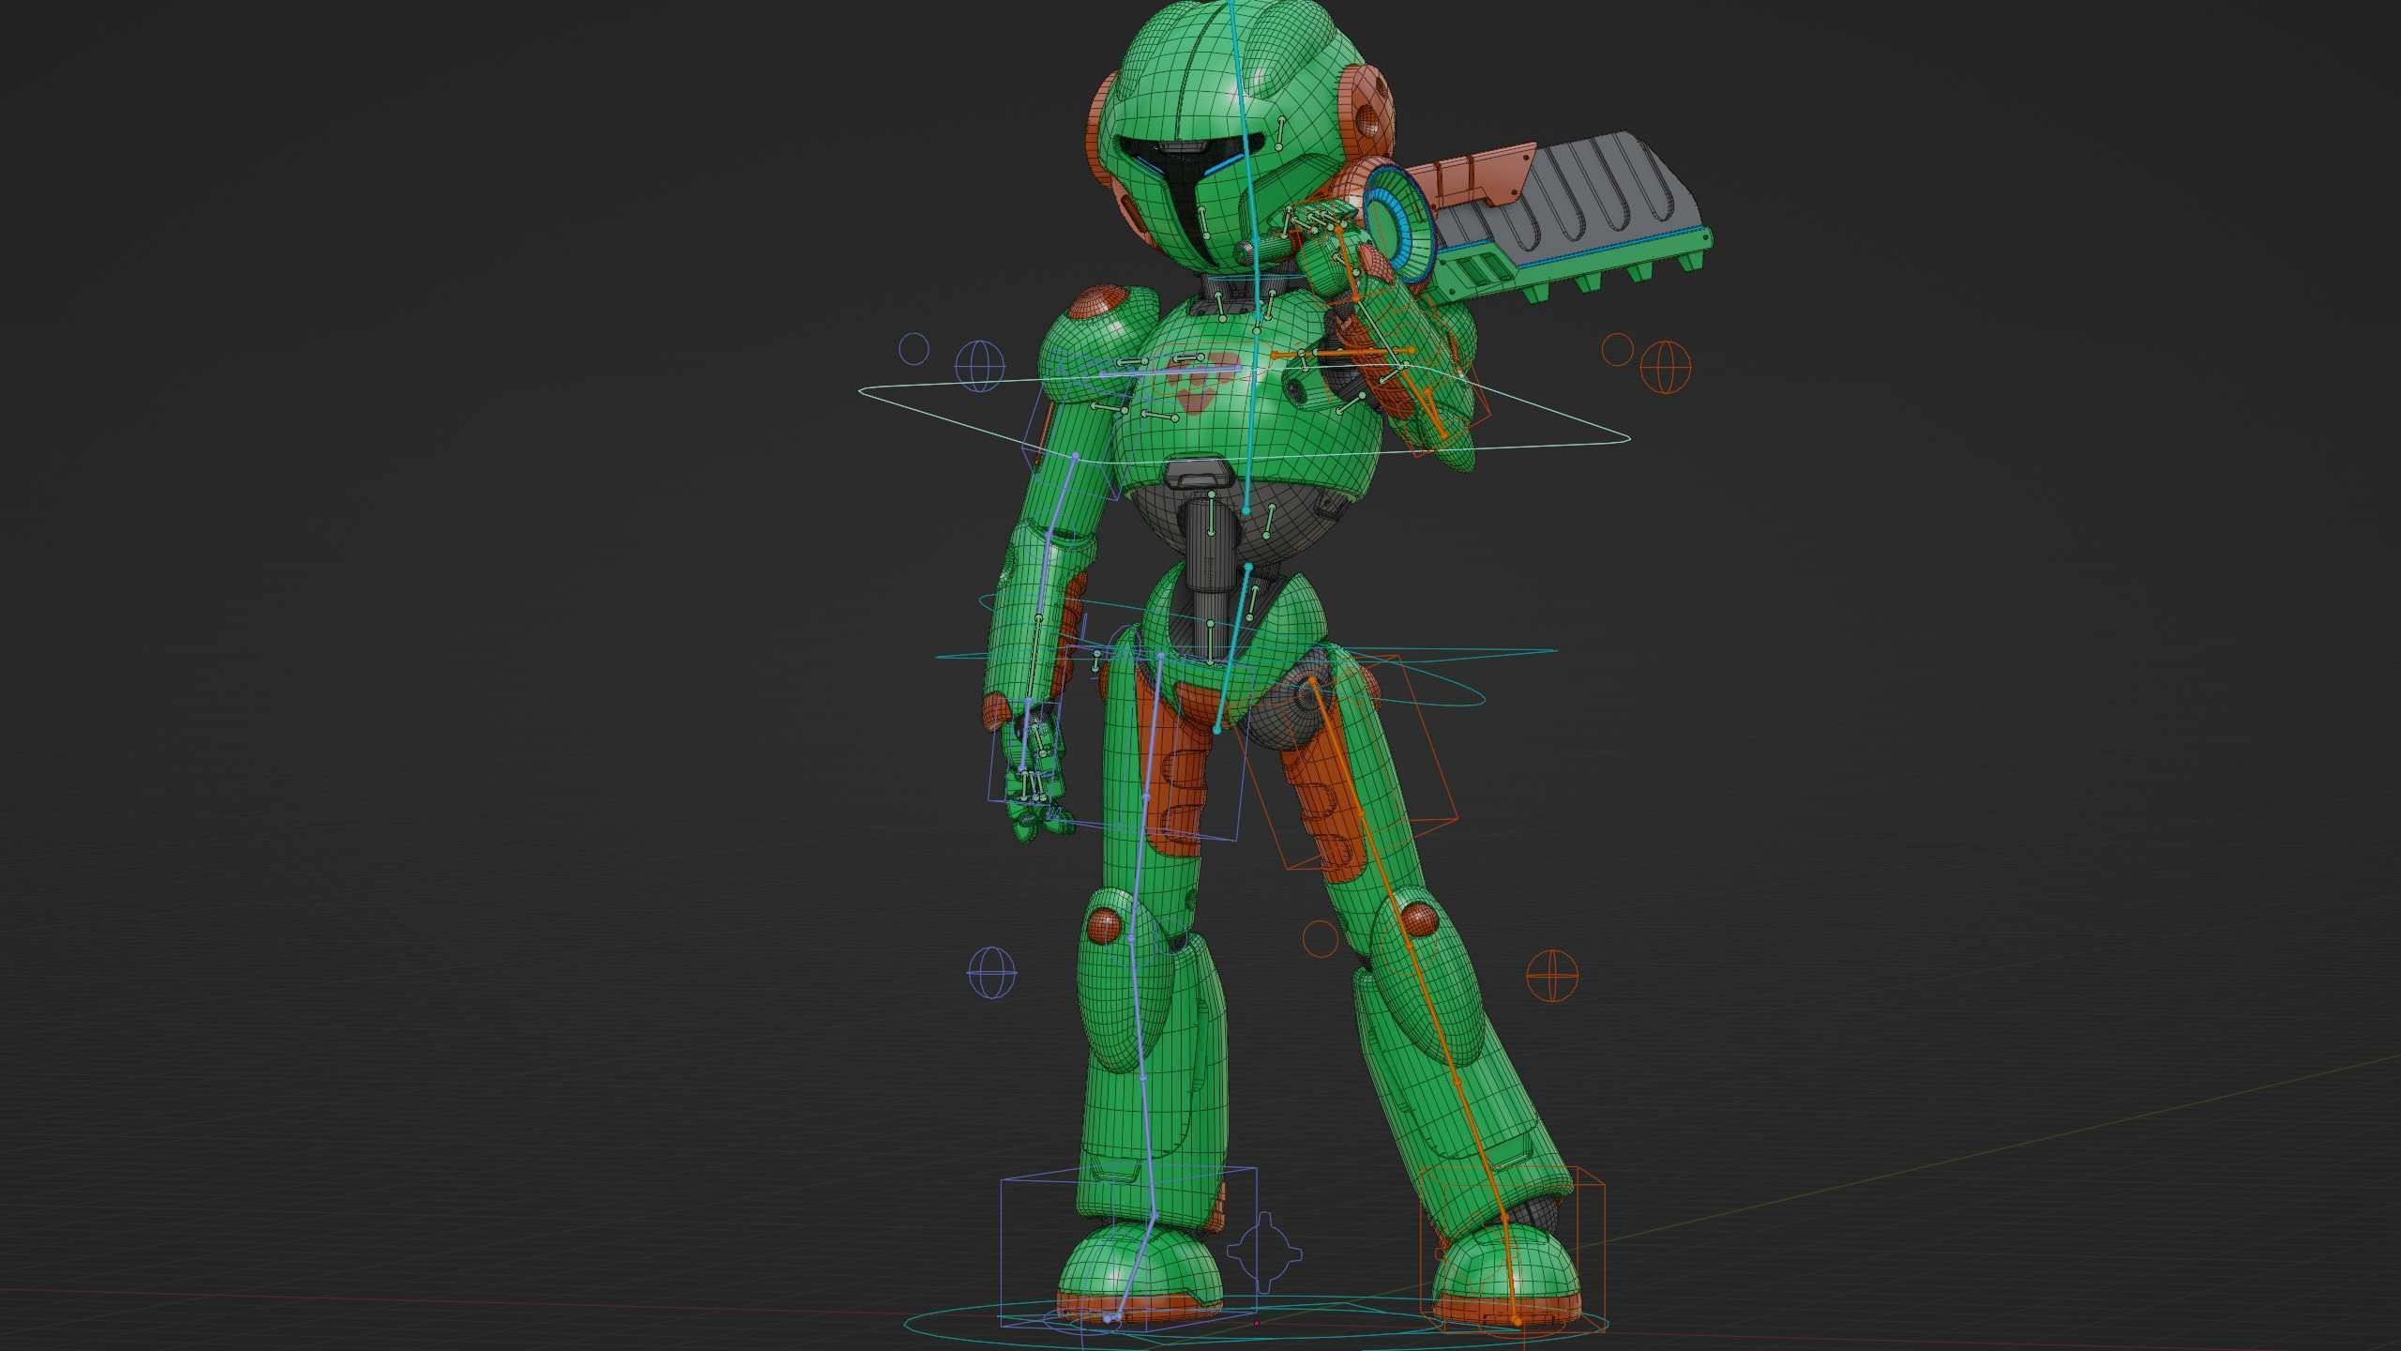Image resolution: width=2401 pixels, height=1351 pixels.
Task: Click the orange shoulder bone on raised arm
Action: [1341, 353]
